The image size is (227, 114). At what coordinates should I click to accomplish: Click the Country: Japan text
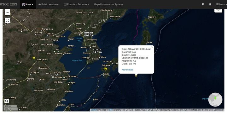[129, 55]
